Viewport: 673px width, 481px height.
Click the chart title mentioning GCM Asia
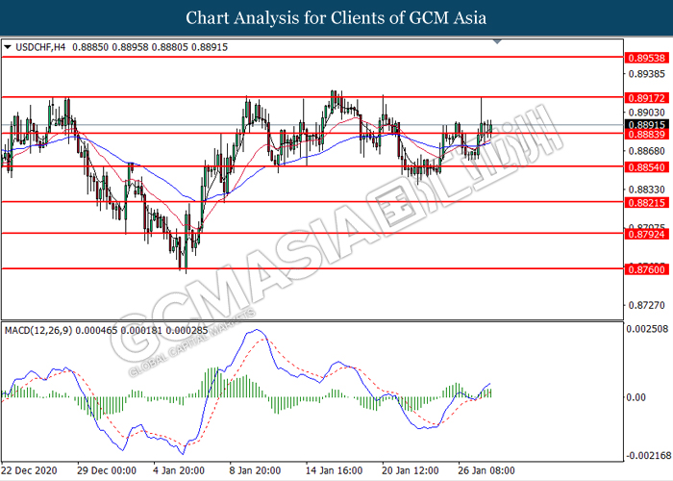[x=336, y=17]
